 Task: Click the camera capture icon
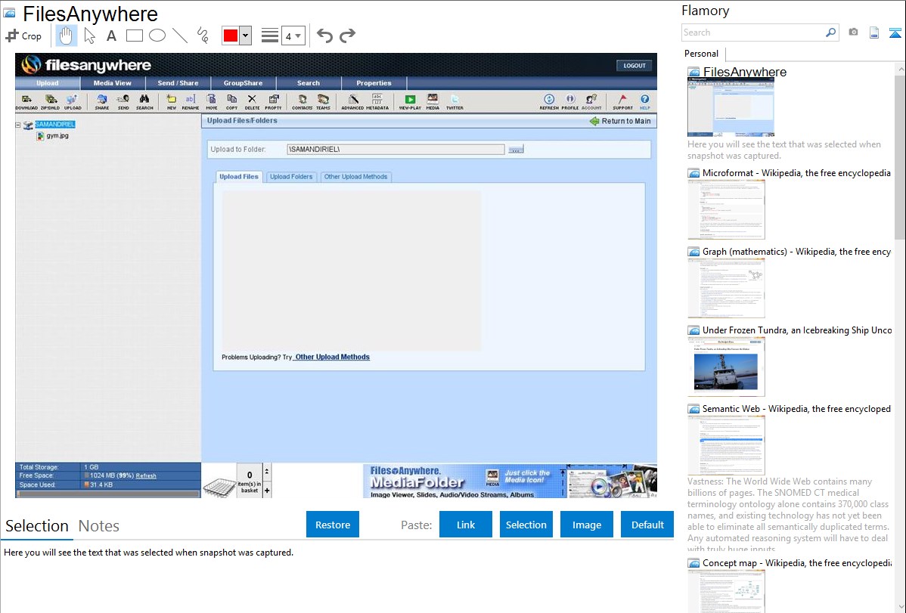pos(853,33)
